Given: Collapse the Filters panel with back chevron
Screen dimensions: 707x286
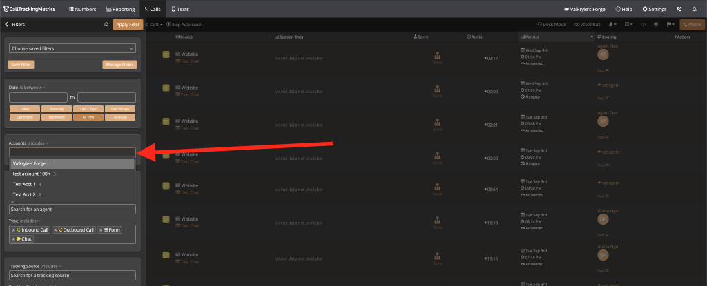Looking at the screenshot, I should [6, 24].
